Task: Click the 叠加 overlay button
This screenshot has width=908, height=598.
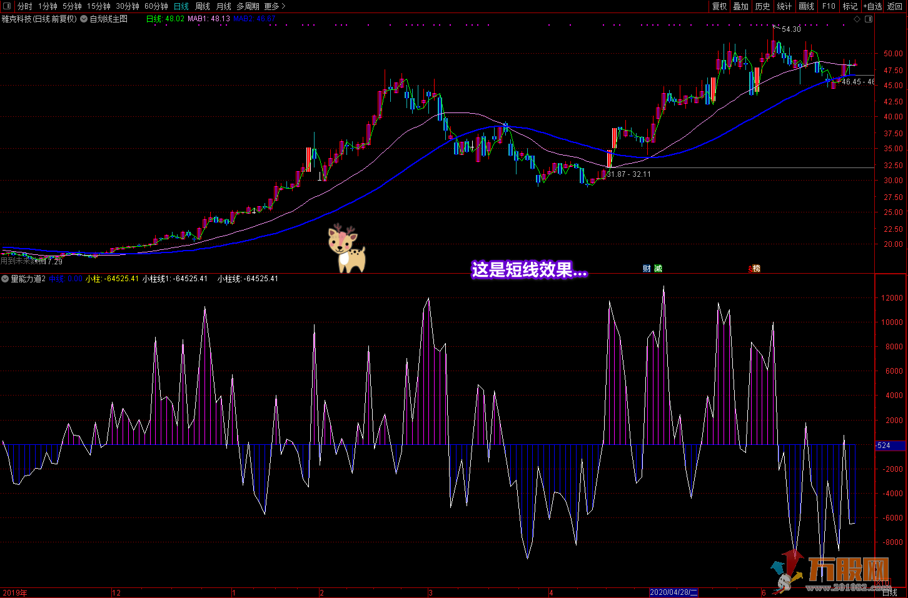Action: coord(741,6)
